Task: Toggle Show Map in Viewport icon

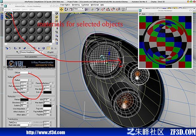Action: [43, 48]
